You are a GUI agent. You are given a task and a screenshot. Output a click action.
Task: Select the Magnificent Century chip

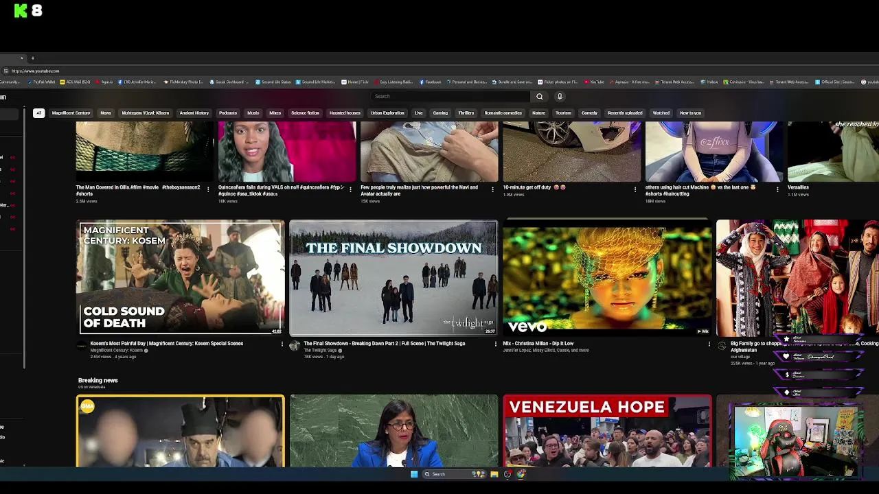(x=71, y=113)
